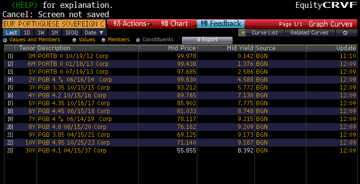Image resolution: width=360 pixels, height=184 pixels.
Task: Click Graph Curves
Action: pyautogui.click(x=330, y=24)
